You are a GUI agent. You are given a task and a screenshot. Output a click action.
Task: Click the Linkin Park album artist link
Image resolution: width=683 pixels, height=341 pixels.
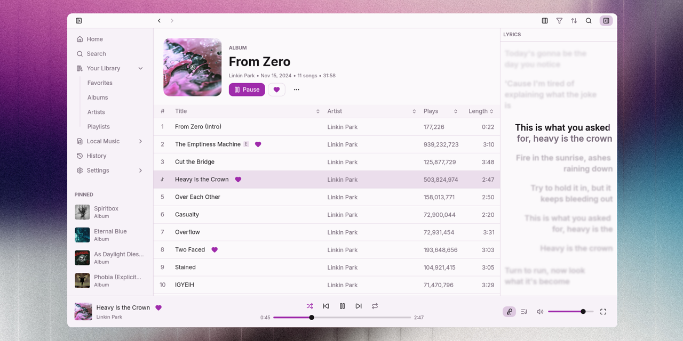tap(242, 76)
